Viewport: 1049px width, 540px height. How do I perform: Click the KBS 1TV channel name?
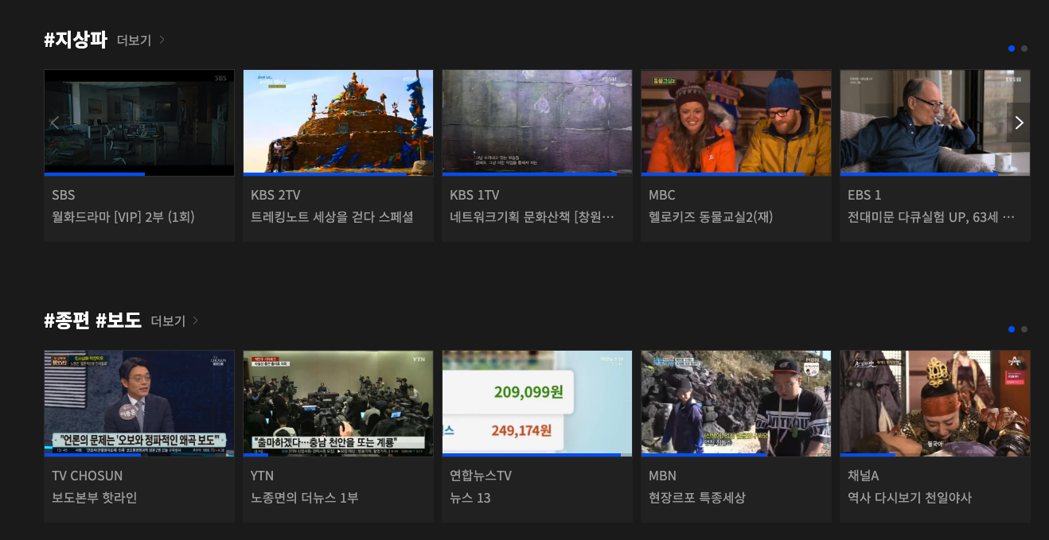[x=474, y=195]
